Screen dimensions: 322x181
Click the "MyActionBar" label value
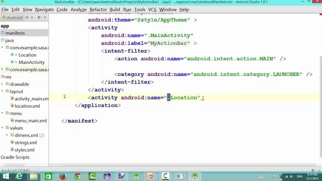pyautogui.click(x=169, y=43)
